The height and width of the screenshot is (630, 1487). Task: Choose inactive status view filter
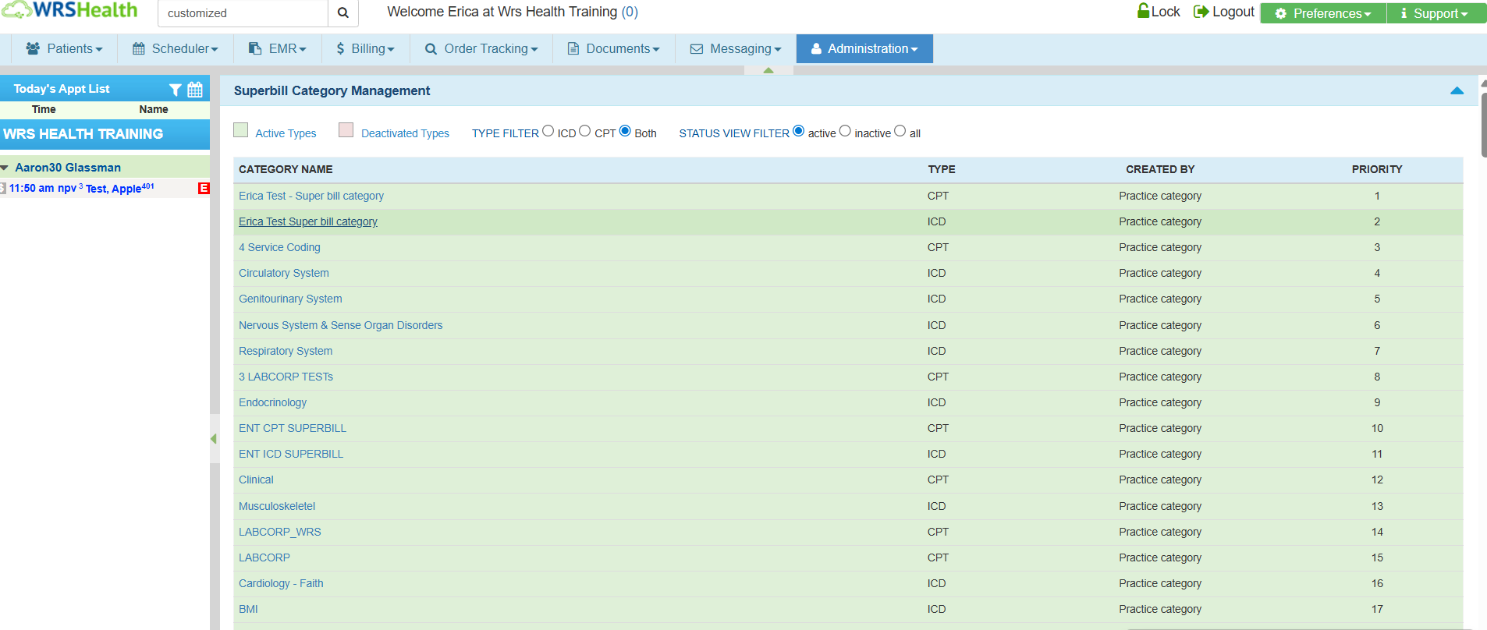pyautogui.click(x=845, y=131)
